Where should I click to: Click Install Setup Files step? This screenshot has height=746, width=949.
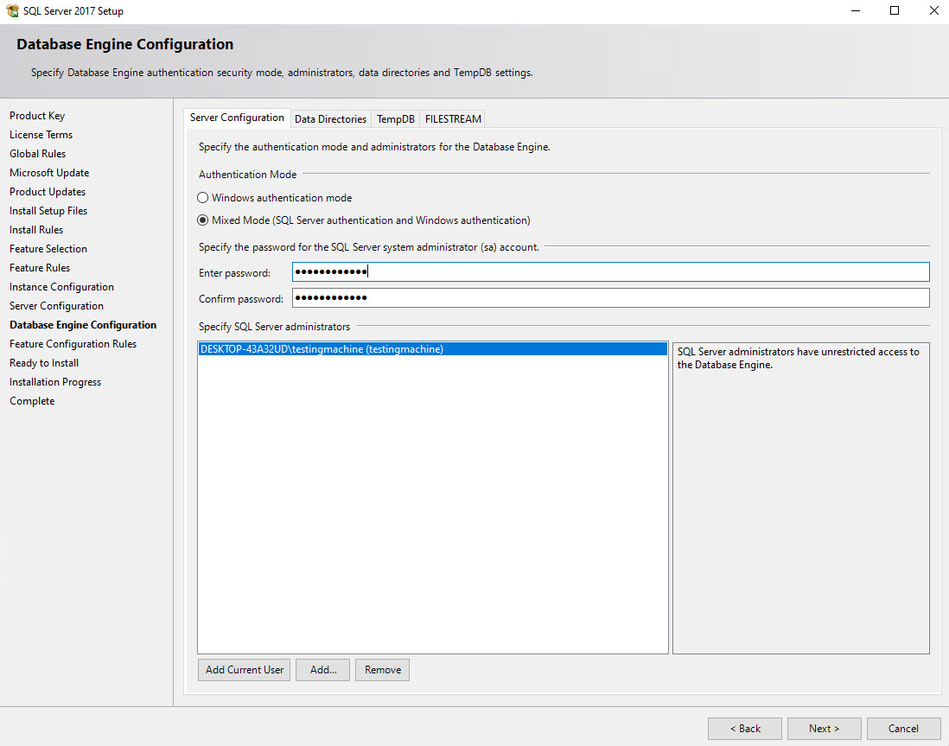(48, 211)
